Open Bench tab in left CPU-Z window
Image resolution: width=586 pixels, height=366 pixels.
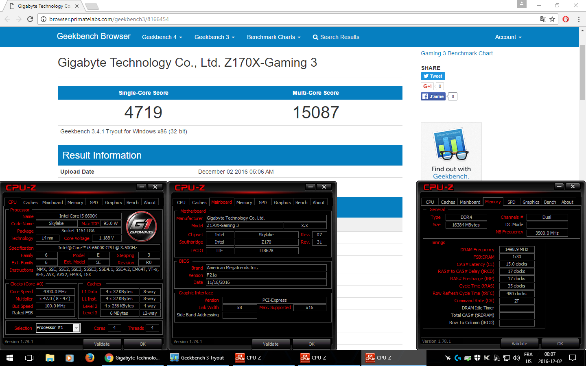[x=133, y=203]
